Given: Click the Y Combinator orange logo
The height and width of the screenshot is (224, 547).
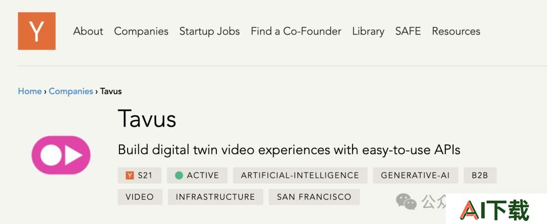Looking at the screenshot, I should pyautogui.click(x=36, y=31).
